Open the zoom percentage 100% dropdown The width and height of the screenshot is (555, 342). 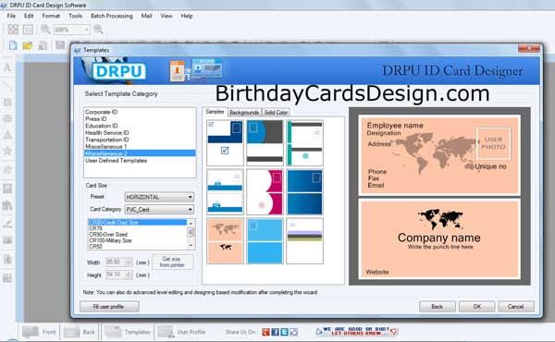click(71, 30)
